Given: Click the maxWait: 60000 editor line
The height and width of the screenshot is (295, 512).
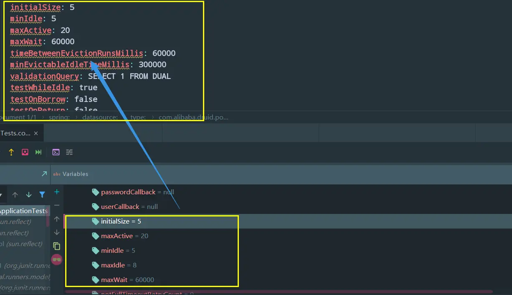Looking at the screenshot, I should [42, 41].
